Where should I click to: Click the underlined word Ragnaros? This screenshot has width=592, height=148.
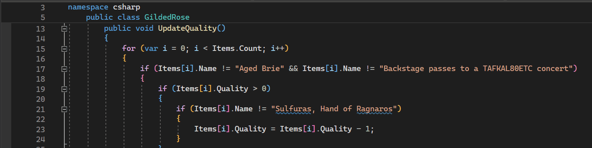coord(375,109)
